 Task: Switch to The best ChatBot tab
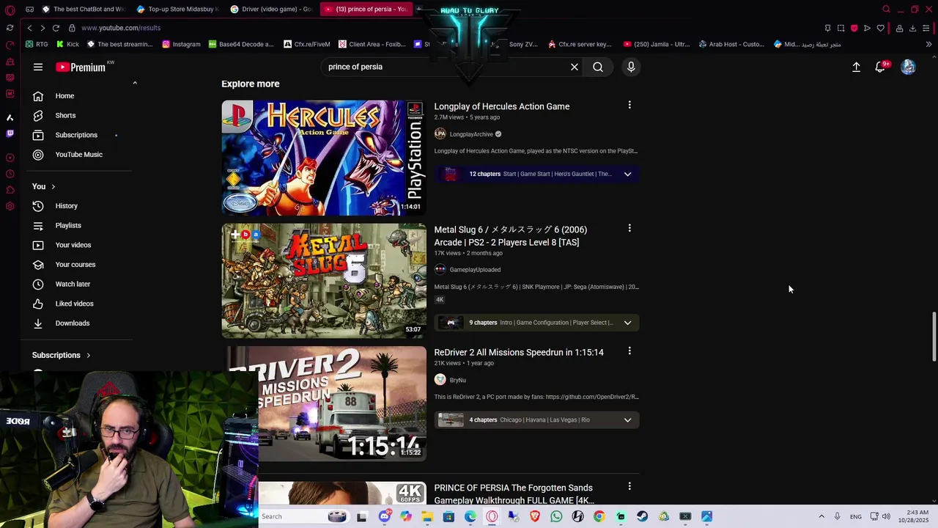pyautogui.click(x=83, y=9)
